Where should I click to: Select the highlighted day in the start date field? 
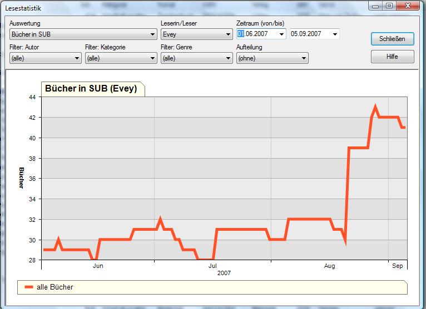tap(241, 34)
